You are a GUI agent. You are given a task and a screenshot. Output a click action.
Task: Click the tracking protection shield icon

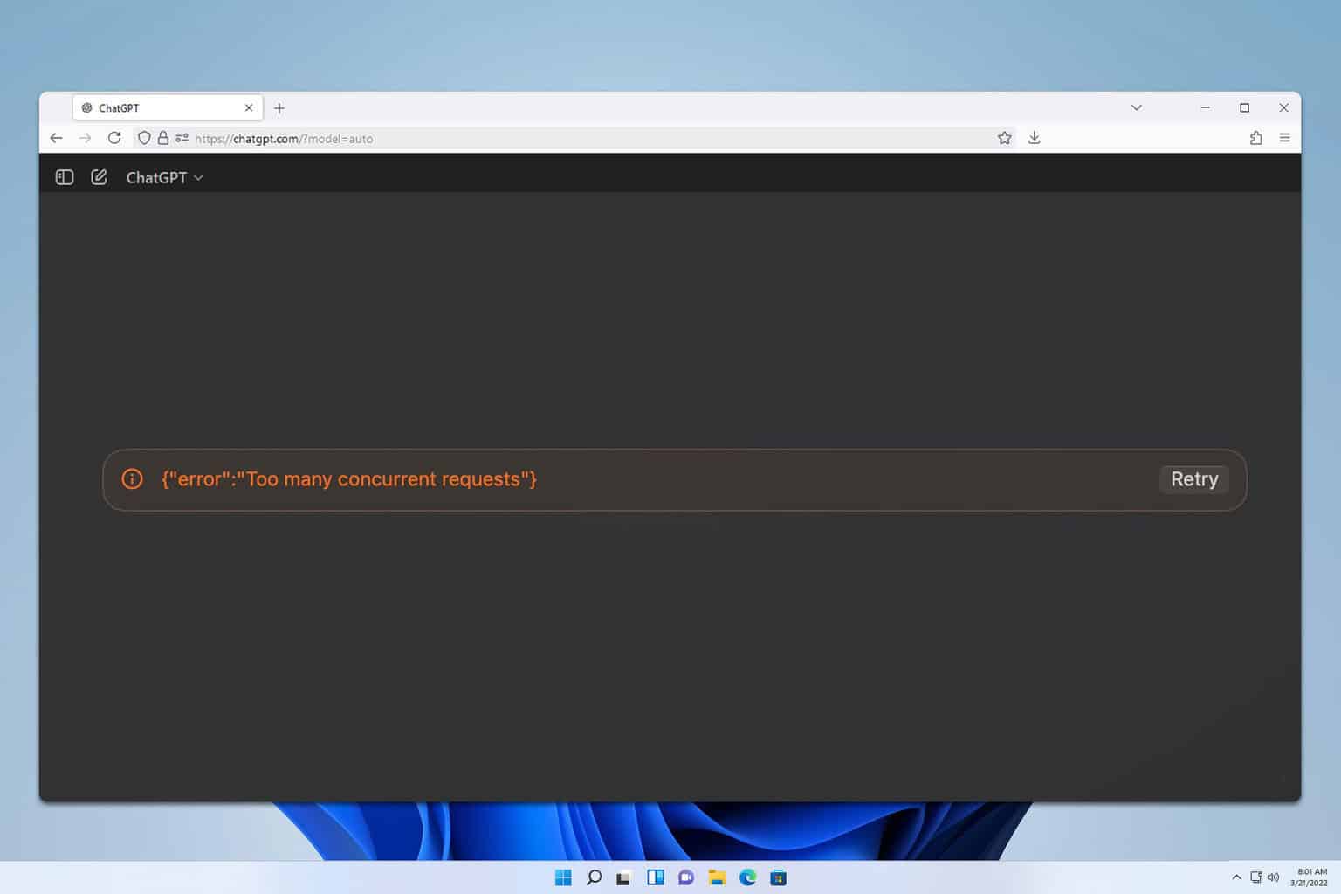click(144, 138)
